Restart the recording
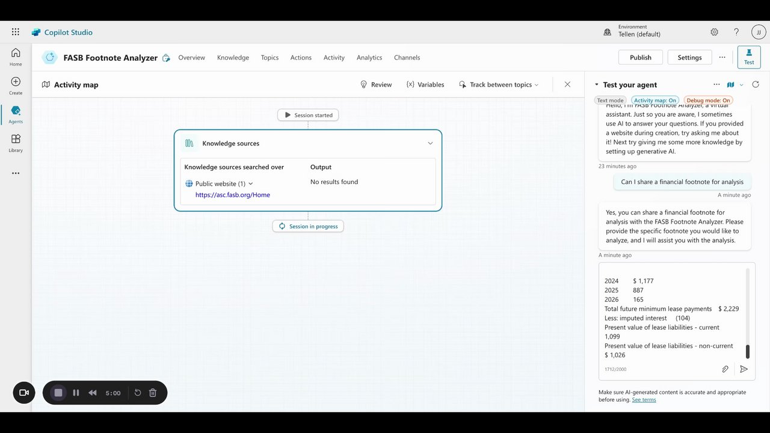The image size is (770, 433). tap(138, 393)
